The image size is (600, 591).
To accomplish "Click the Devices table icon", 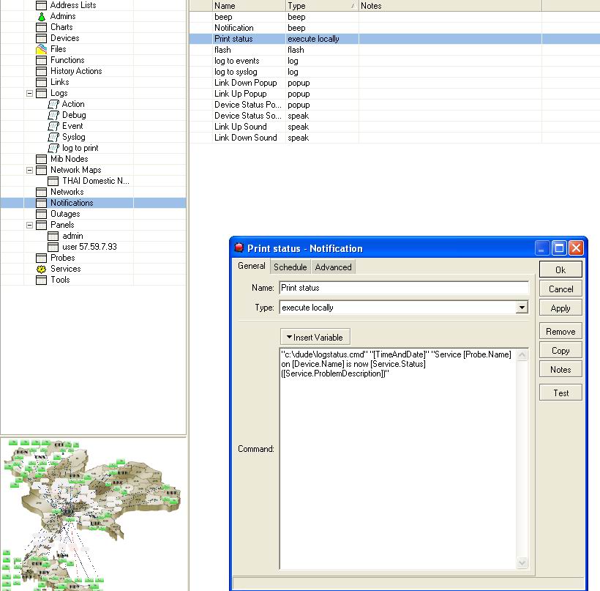I will pyautogui.click(x=41, y=38).
